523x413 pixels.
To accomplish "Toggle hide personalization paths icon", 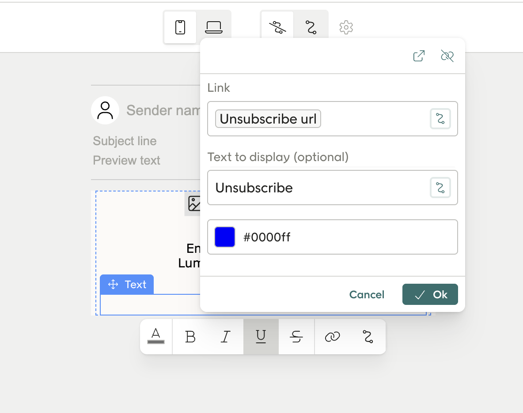I will pyautogui.click(x=277, y=27).
